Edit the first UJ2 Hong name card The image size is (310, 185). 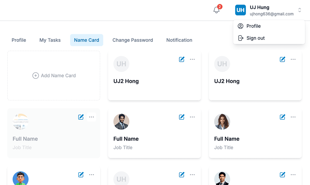point(182,59)
